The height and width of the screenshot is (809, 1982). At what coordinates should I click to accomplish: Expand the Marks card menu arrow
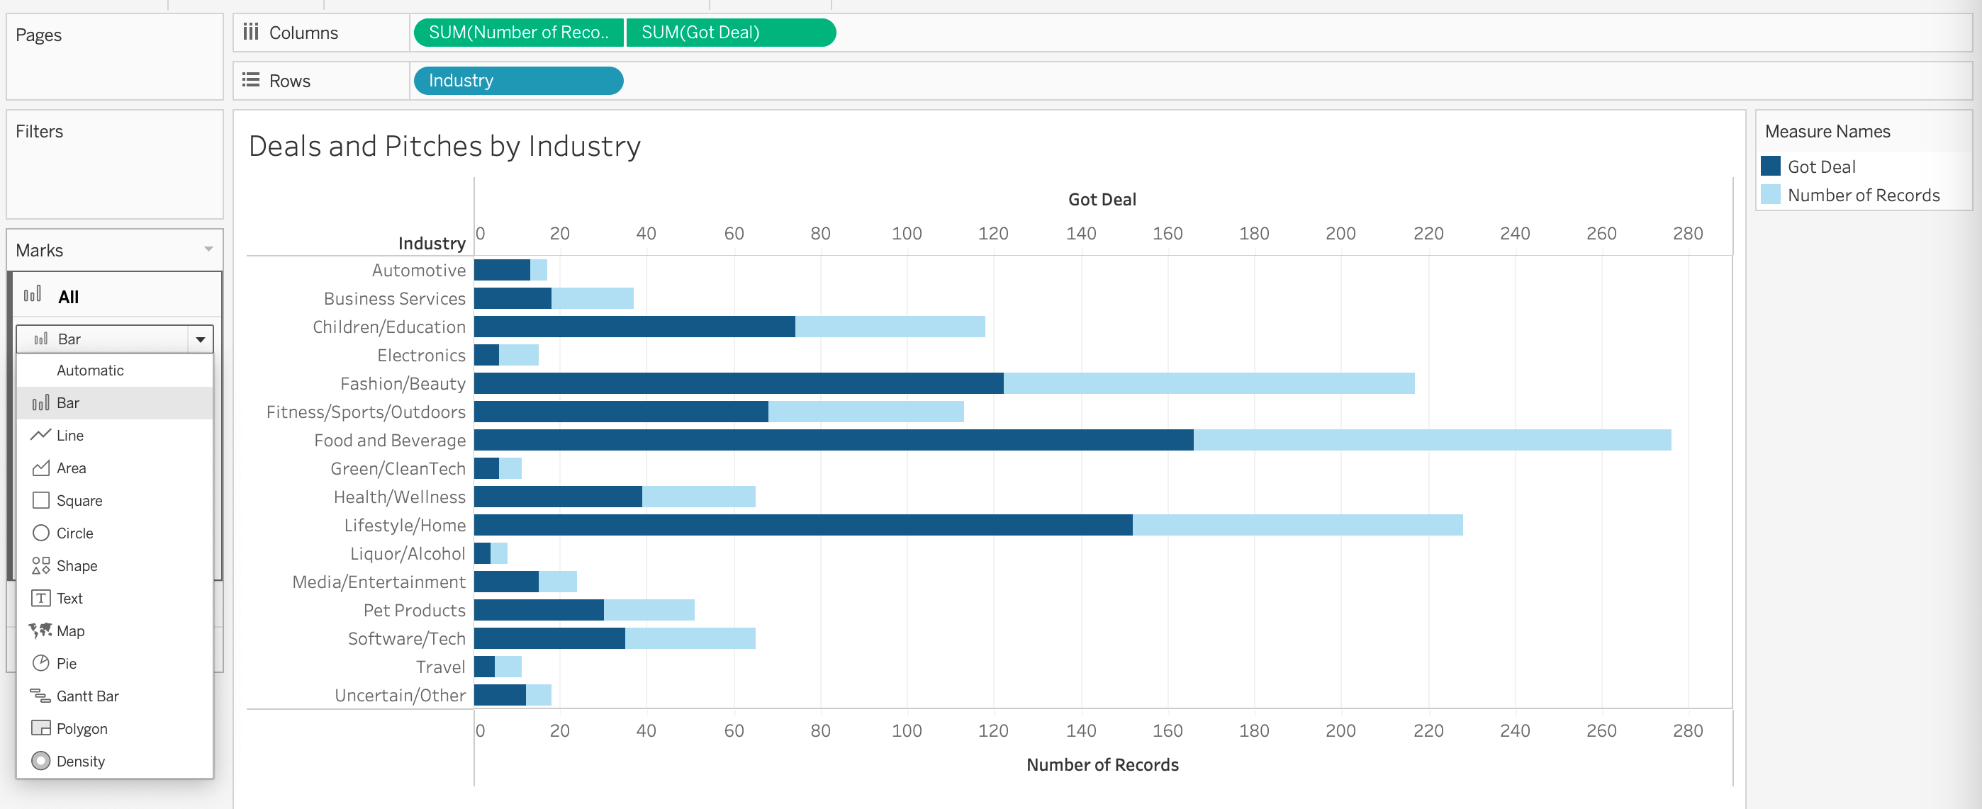point(208,249)
